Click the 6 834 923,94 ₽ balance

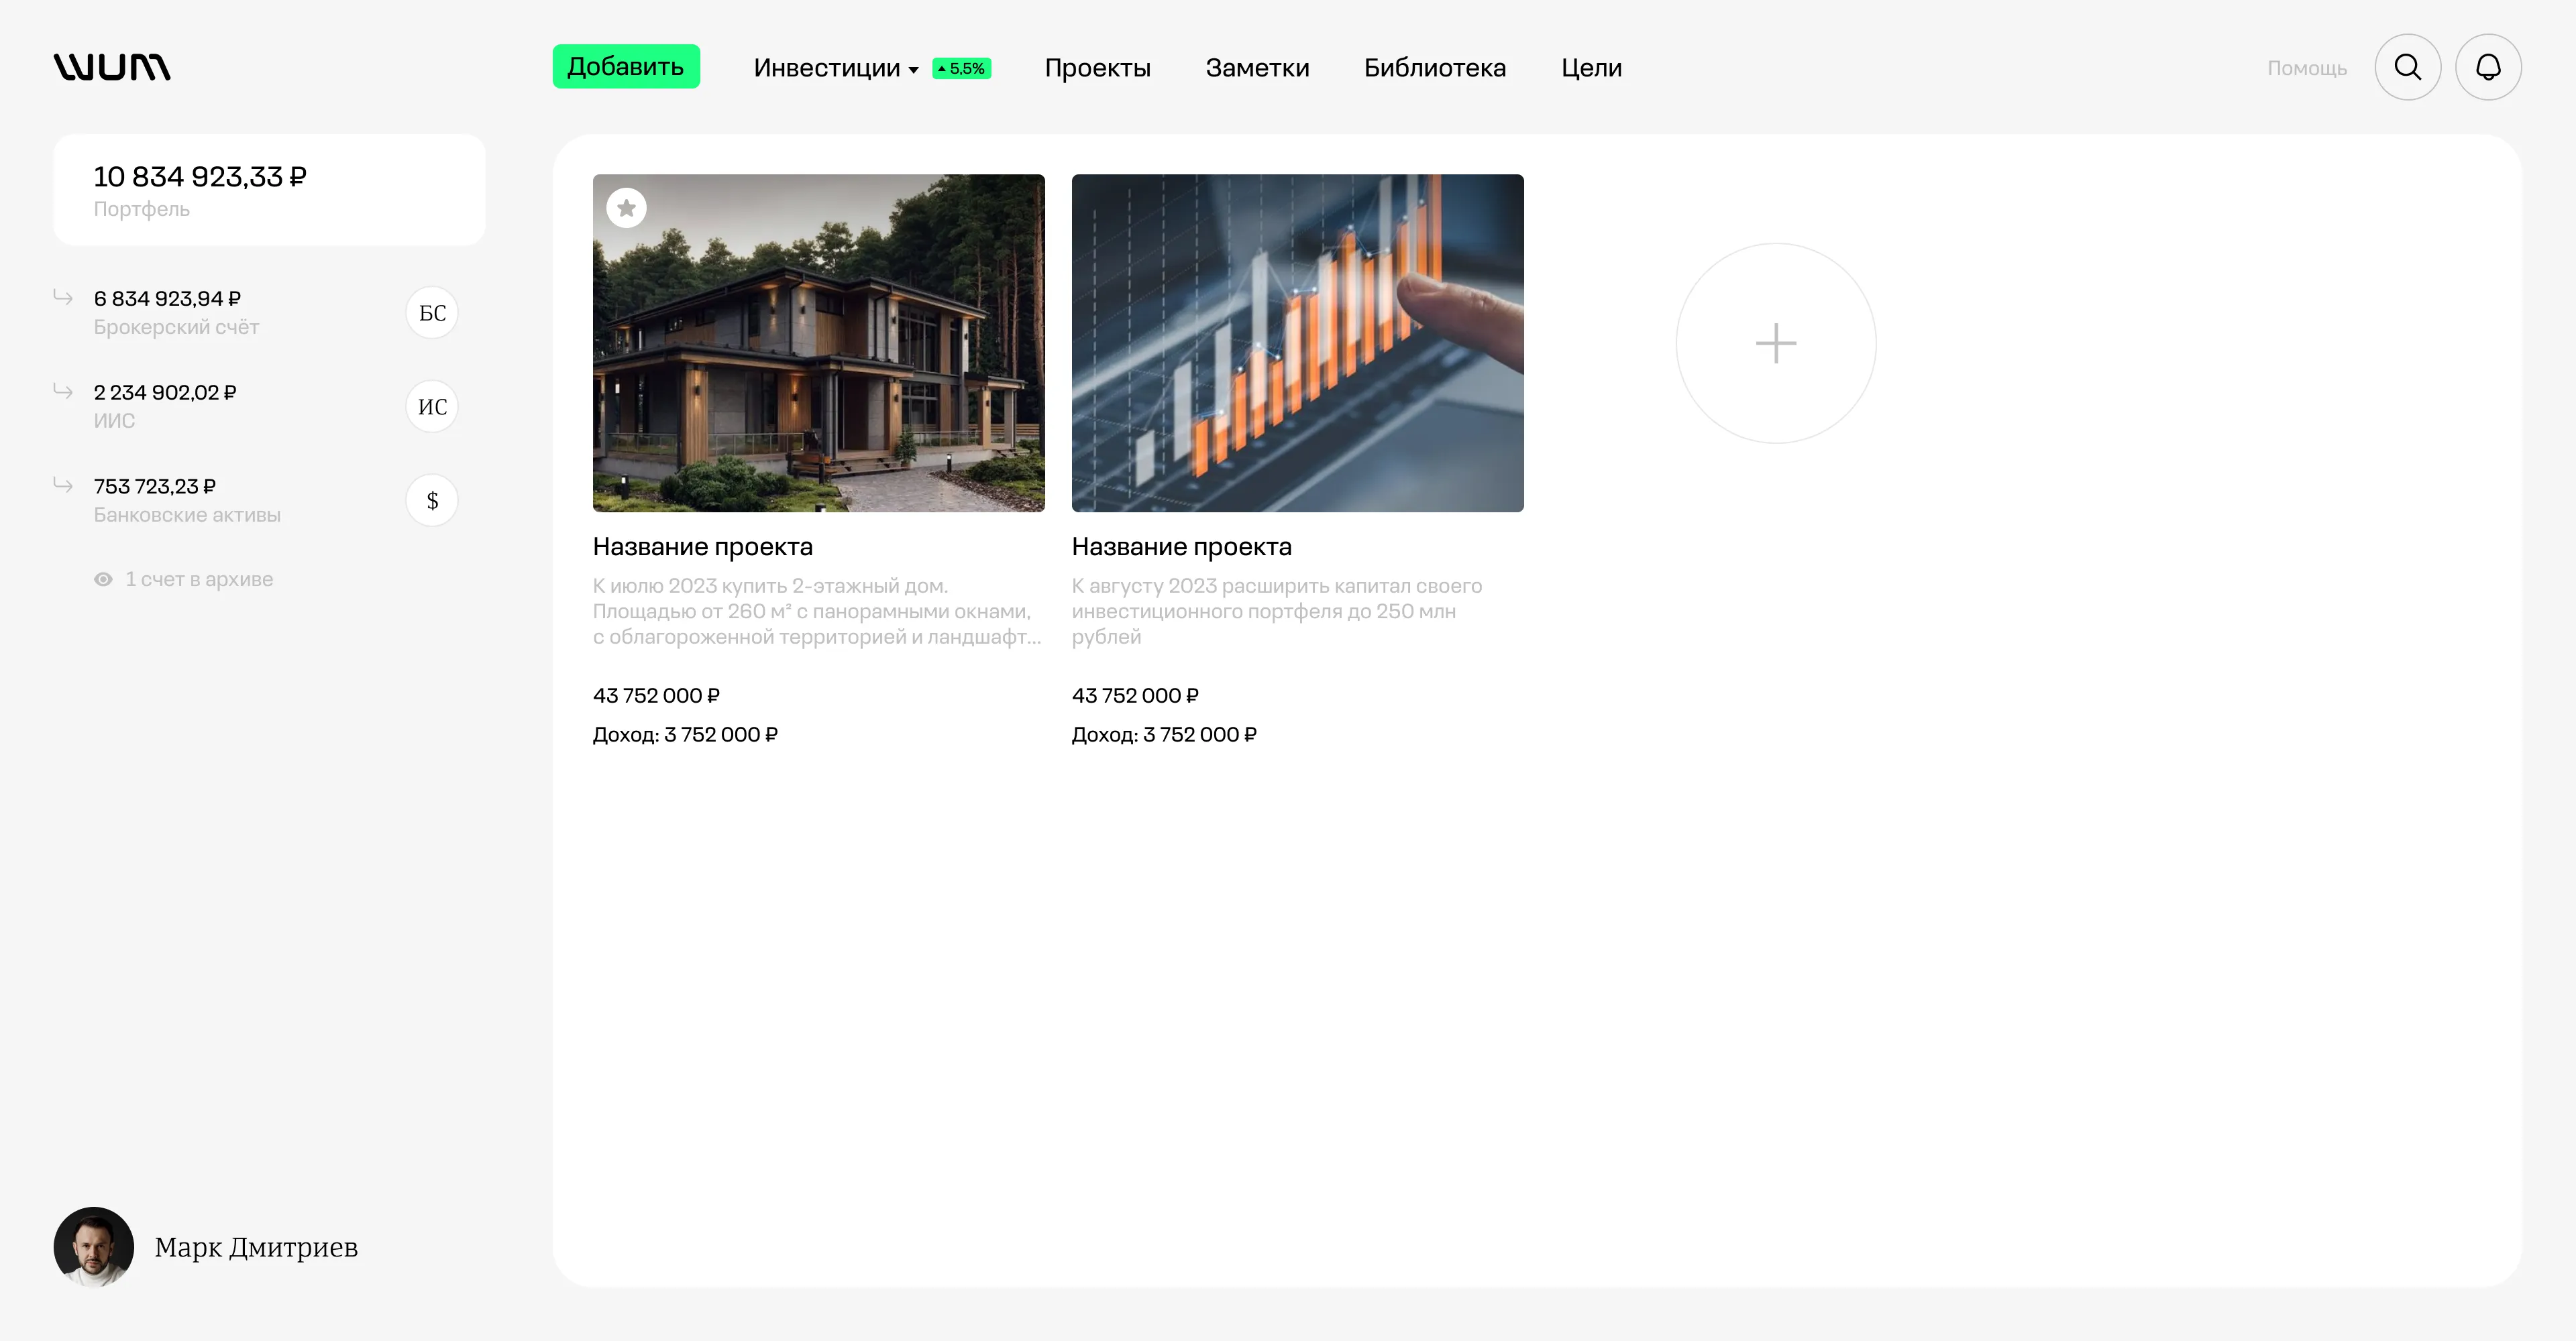[167, 299]
